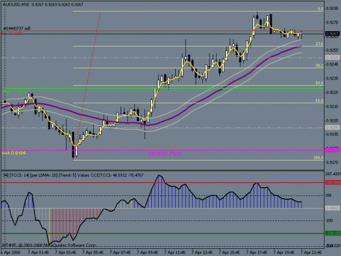Click 0.9175 on the price axis
Screen dimensions: 341x256
(x=332, y=163)
